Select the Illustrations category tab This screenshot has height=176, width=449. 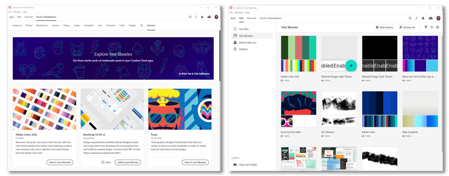pos(42,25)
